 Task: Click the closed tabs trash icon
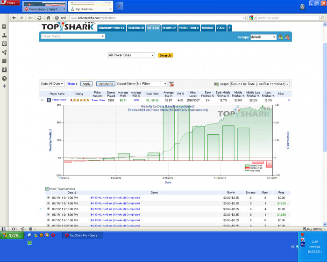302,7
